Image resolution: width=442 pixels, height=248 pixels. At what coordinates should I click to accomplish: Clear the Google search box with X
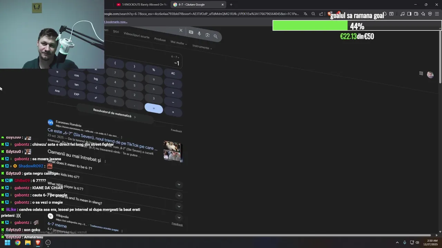181,30
